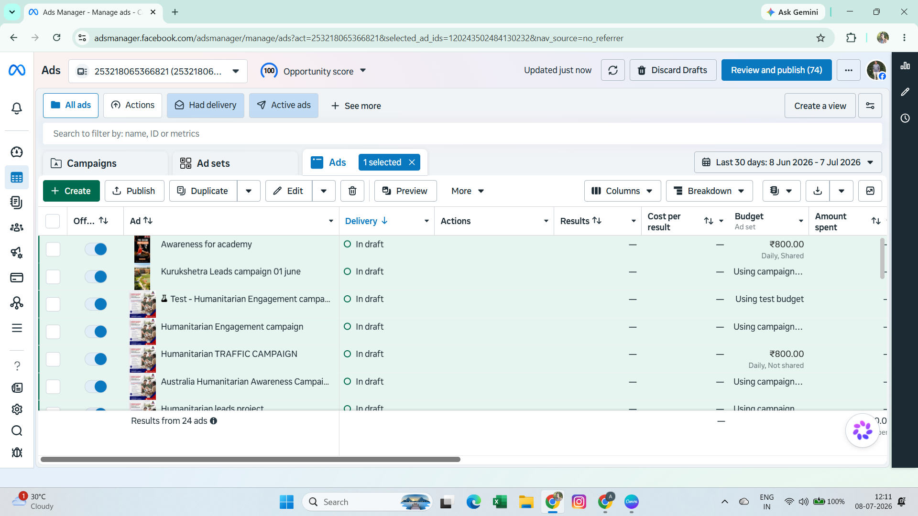The height and width of the screenshot is (516, 918).
Task: Open Settings gear icon in sidebar
Action: [x=17, y=409]
